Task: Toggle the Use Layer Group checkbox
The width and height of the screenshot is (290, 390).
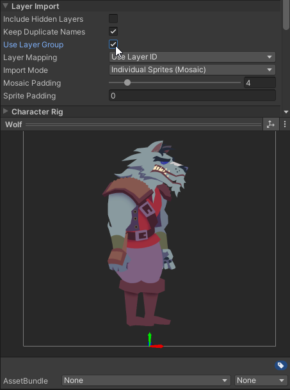Action: click(x=113, y=45)
